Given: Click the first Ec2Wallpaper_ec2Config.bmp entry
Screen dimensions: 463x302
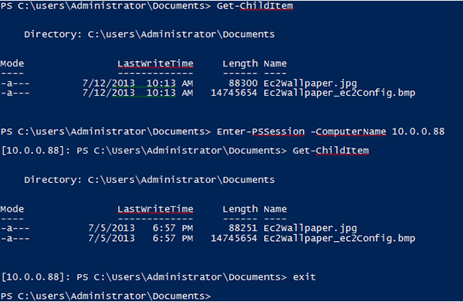Looking at the screenshot, I should [340, 93].
